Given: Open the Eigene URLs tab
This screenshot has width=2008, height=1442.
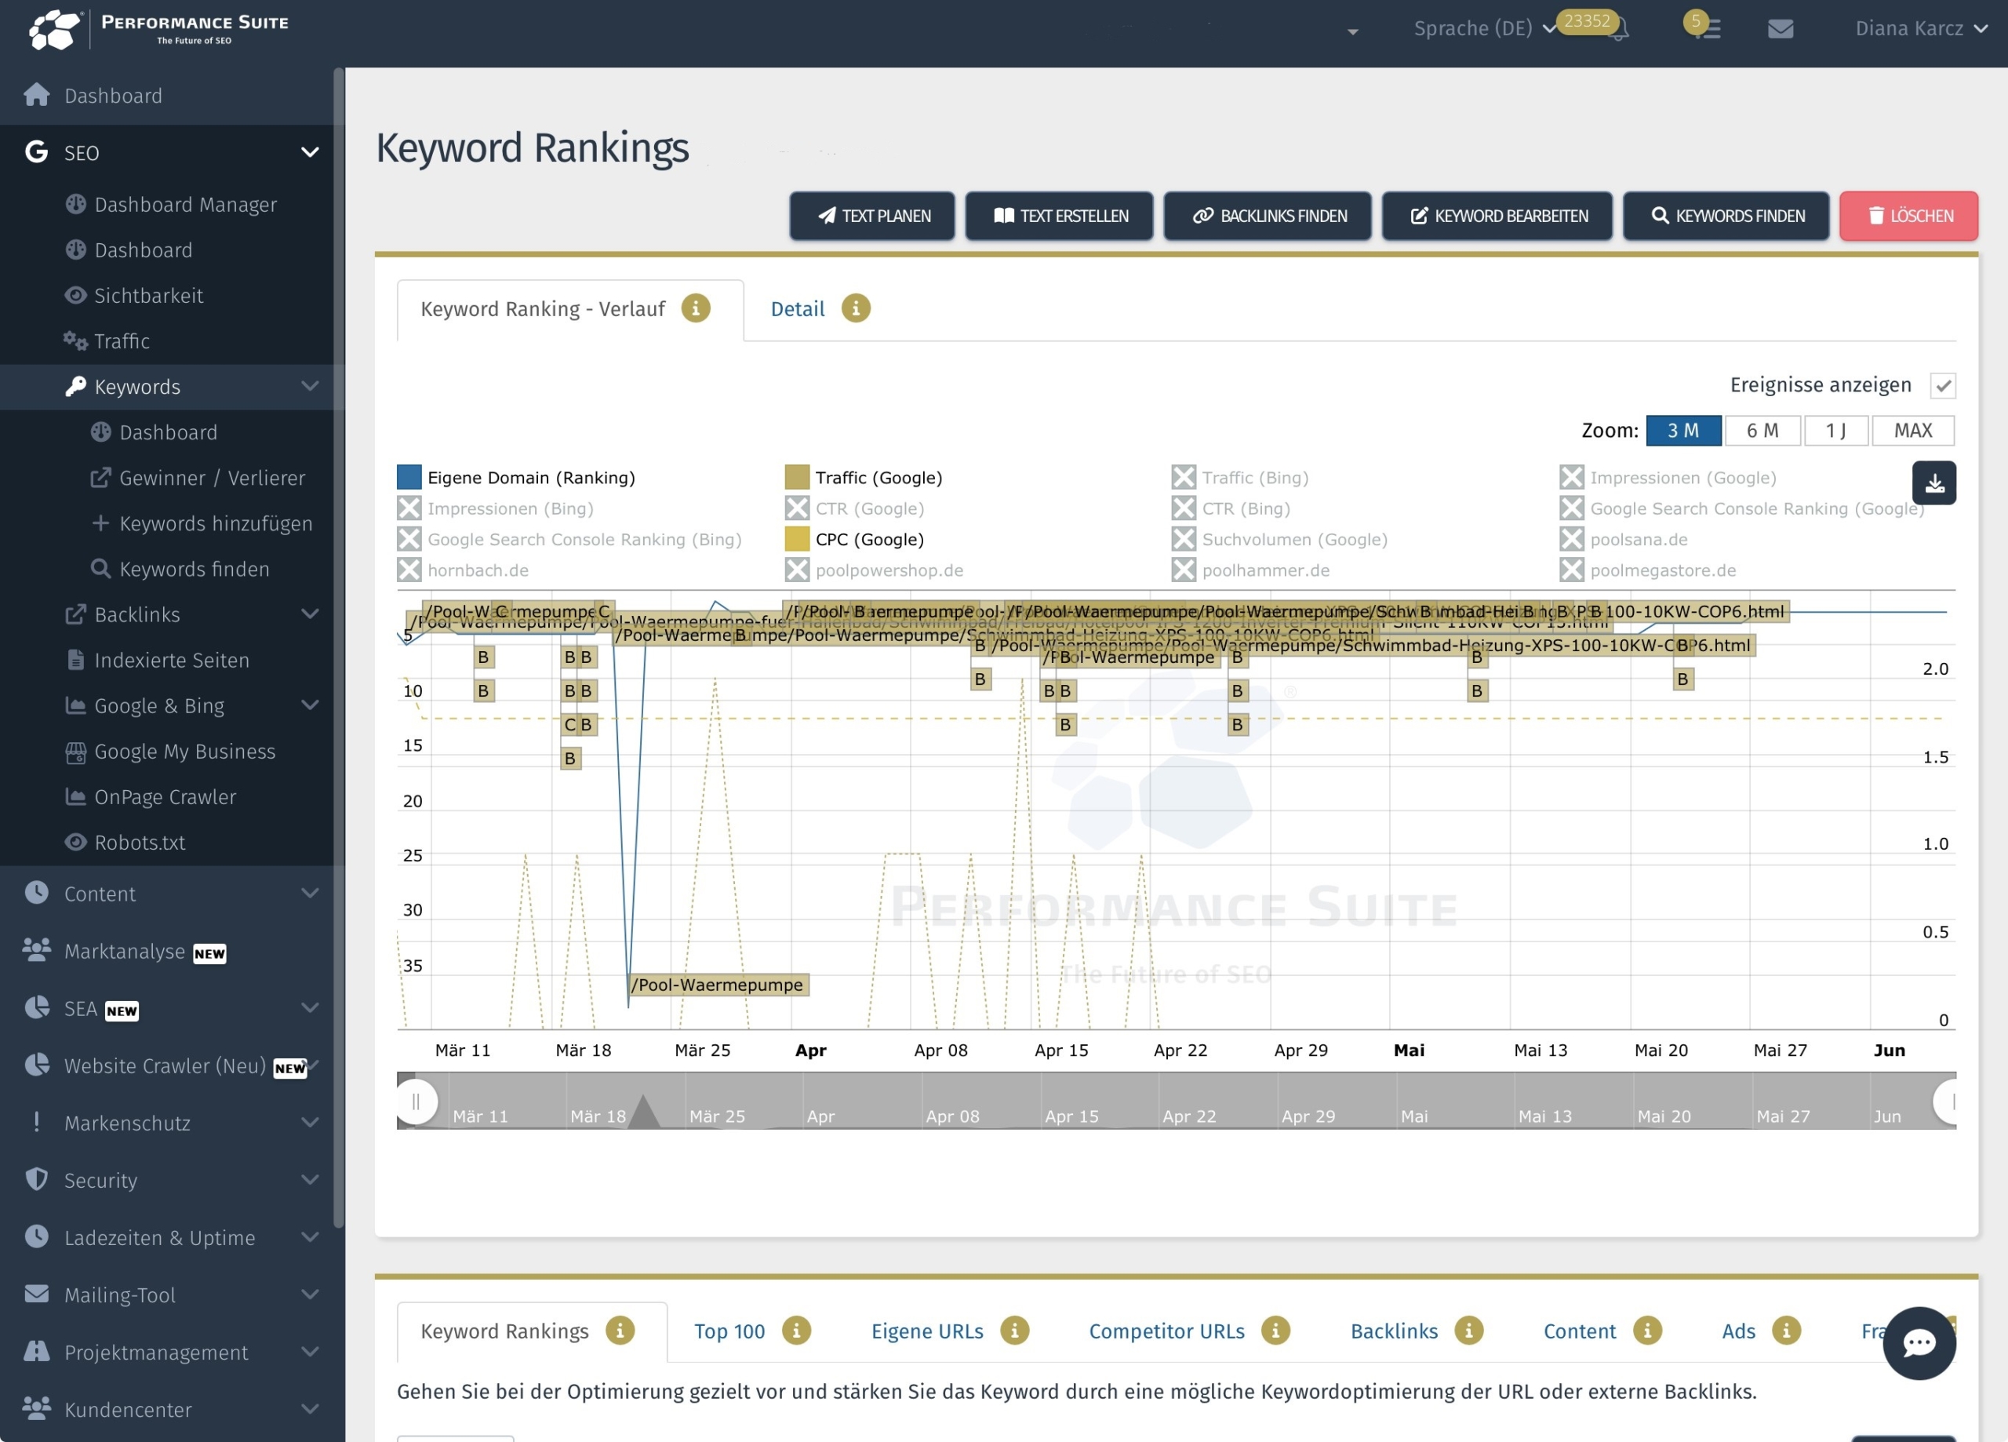Looking at the screenshot, I should point(927,1331).
